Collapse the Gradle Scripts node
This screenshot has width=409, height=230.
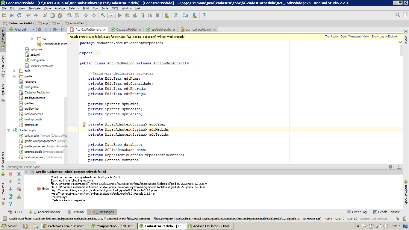[x=8, y=130]
